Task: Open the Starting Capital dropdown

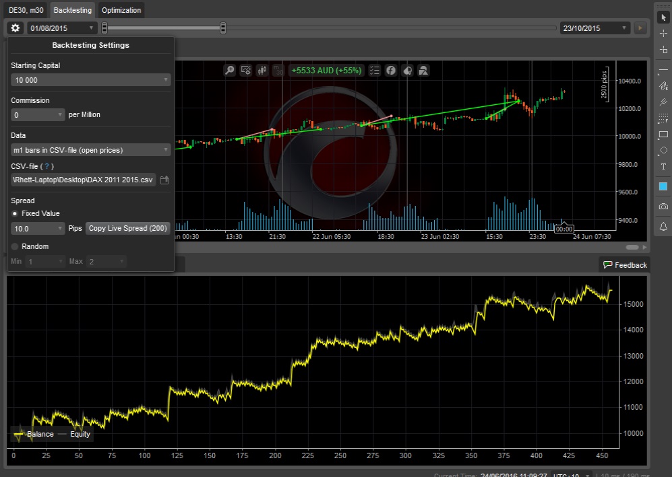Action: pos(91,80)
